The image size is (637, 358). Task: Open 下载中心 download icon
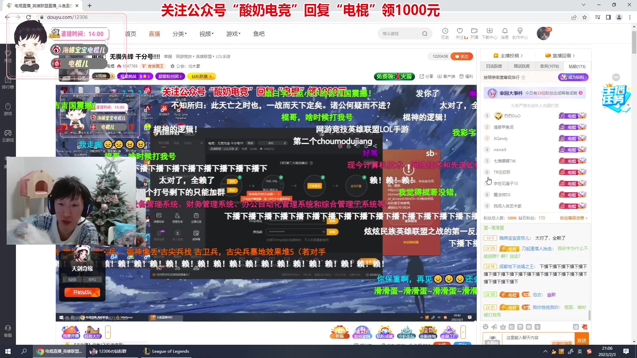489,33
